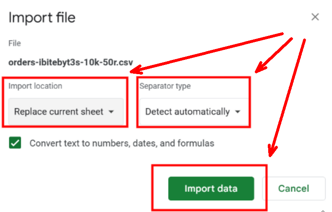Click the Import location label
Image resolution: width=332 pixels, height=212 pixels.
pyautogui.click(x=35, y=86)
